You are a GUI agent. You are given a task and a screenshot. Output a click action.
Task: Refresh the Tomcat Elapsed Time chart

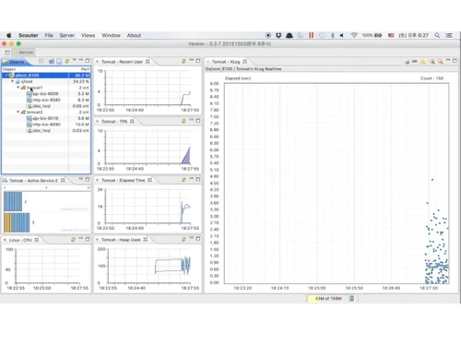(x=183, y=180)
